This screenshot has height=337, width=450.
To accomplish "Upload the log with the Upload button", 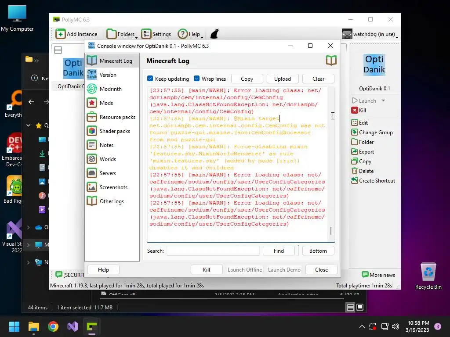I will pos(283,79).
